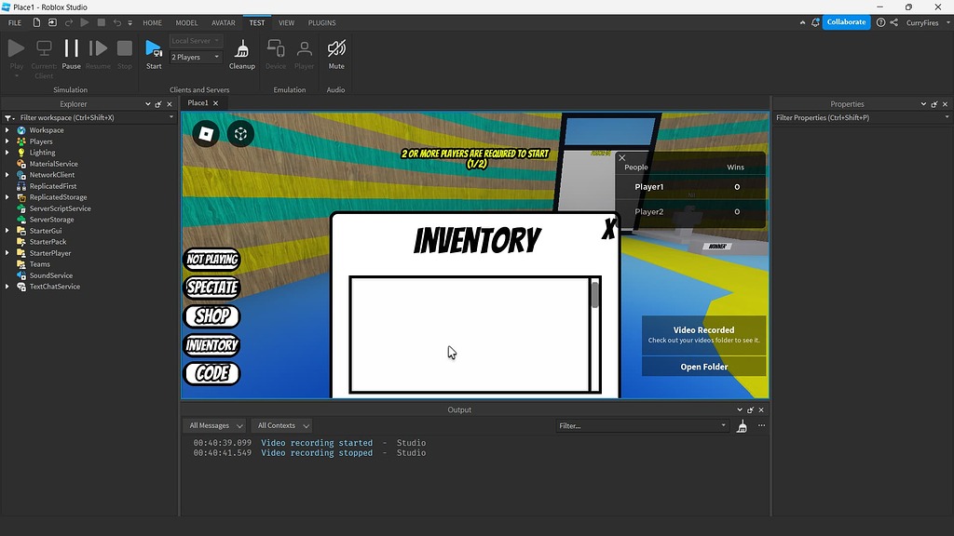
Task: Open the 2 Players dropdown
Action: 194,57
